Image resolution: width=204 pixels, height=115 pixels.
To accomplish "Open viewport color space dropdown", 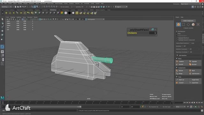I will 96,19.
